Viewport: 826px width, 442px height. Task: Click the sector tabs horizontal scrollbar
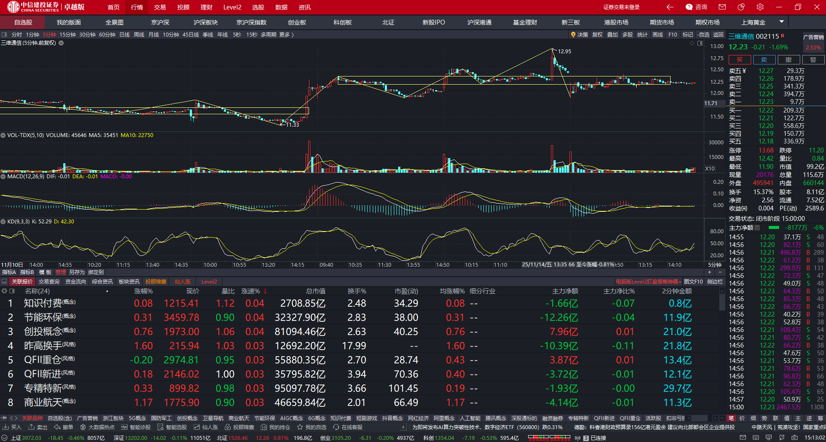(699, 418)
